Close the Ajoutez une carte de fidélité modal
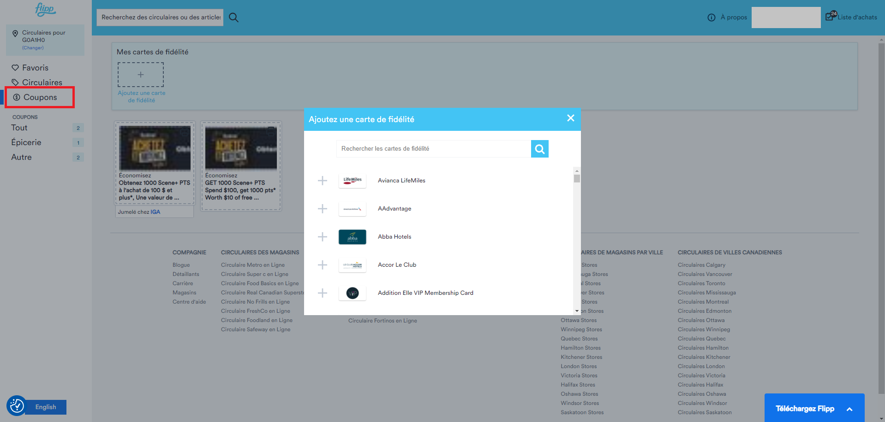 point(570,118)
